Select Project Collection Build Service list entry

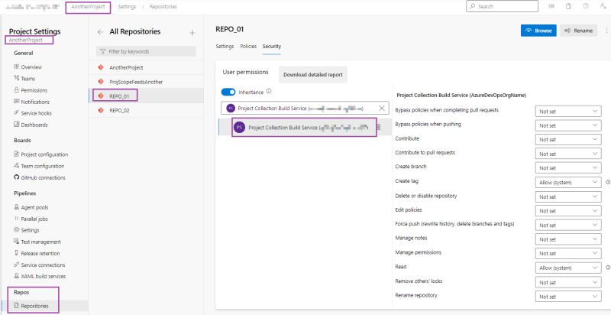(305, 127)
